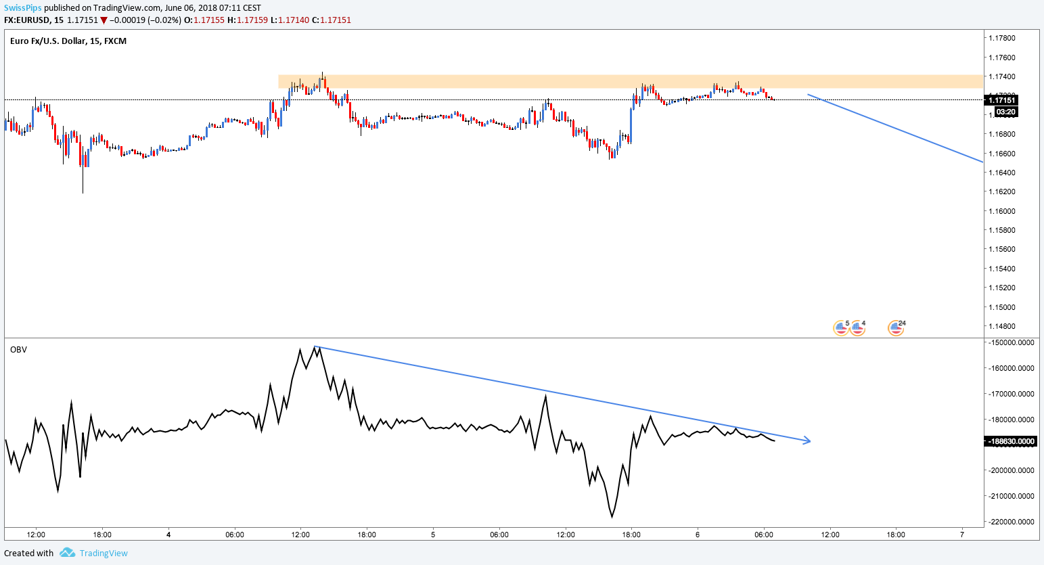Image resolution: width=1044 pixels, height=565 pixels.
Task: Click the -150000.0000 OBV axis label
Action: click(x=1011, y=342)
